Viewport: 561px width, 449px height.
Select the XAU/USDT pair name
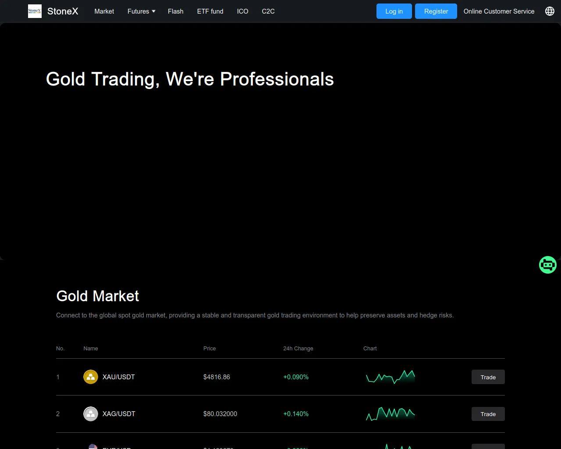(x=119, y=377)
